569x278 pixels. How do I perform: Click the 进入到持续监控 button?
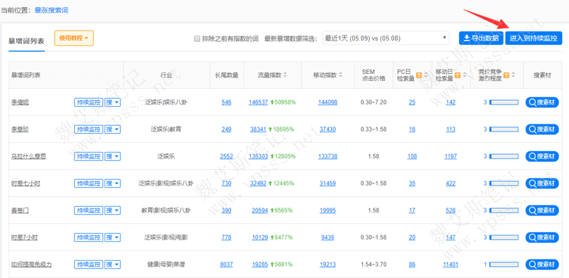[533, 38]
